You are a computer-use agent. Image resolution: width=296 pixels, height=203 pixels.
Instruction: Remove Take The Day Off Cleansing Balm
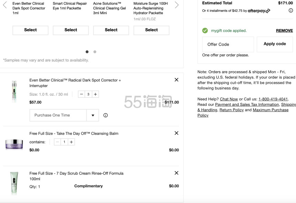177,133
